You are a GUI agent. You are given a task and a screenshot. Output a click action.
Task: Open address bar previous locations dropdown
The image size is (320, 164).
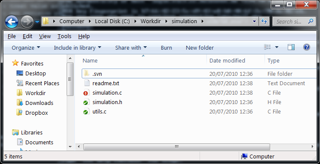pyautogui.click(x=254, y=21)
